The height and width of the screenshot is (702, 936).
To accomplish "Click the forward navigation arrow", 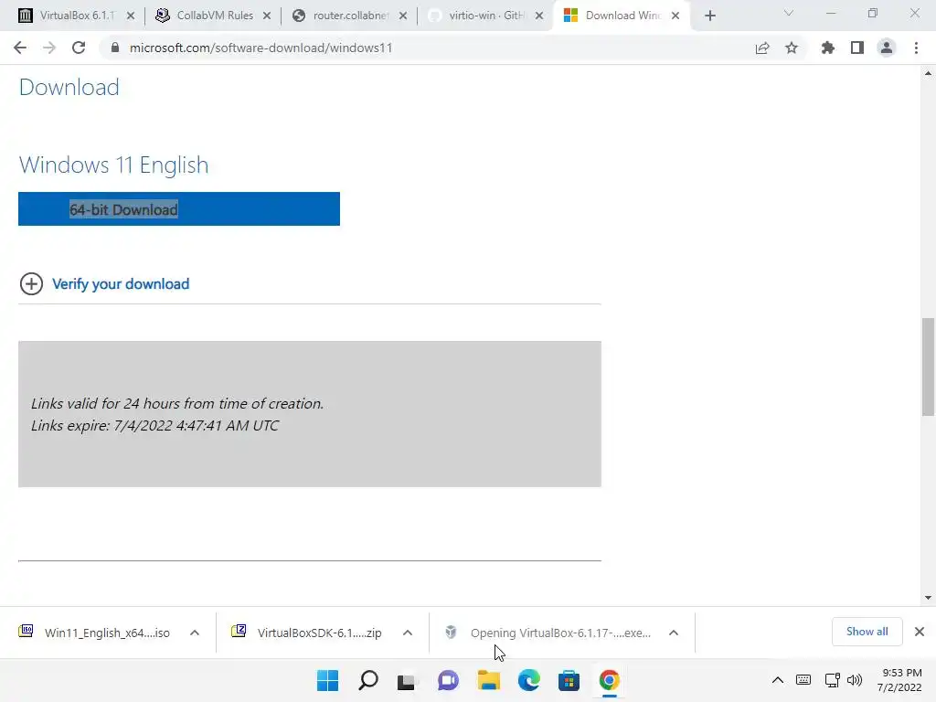I will [x=49, y=48].
